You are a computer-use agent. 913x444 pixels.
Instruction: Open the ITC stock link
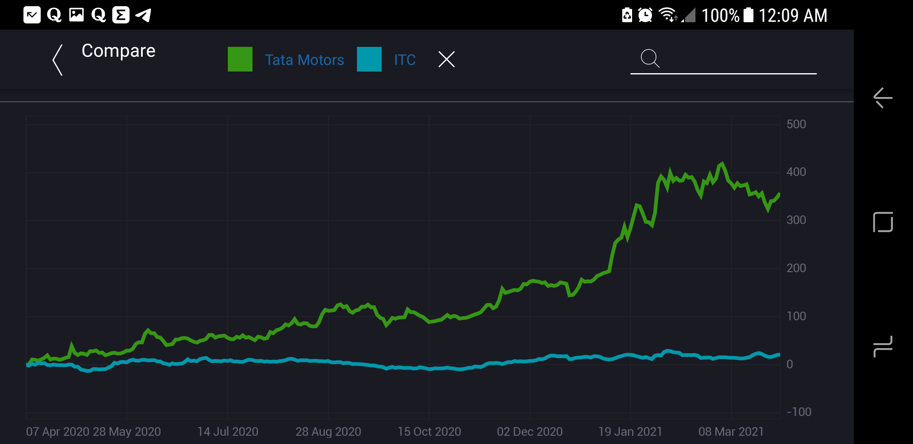[x=405, y=60]
